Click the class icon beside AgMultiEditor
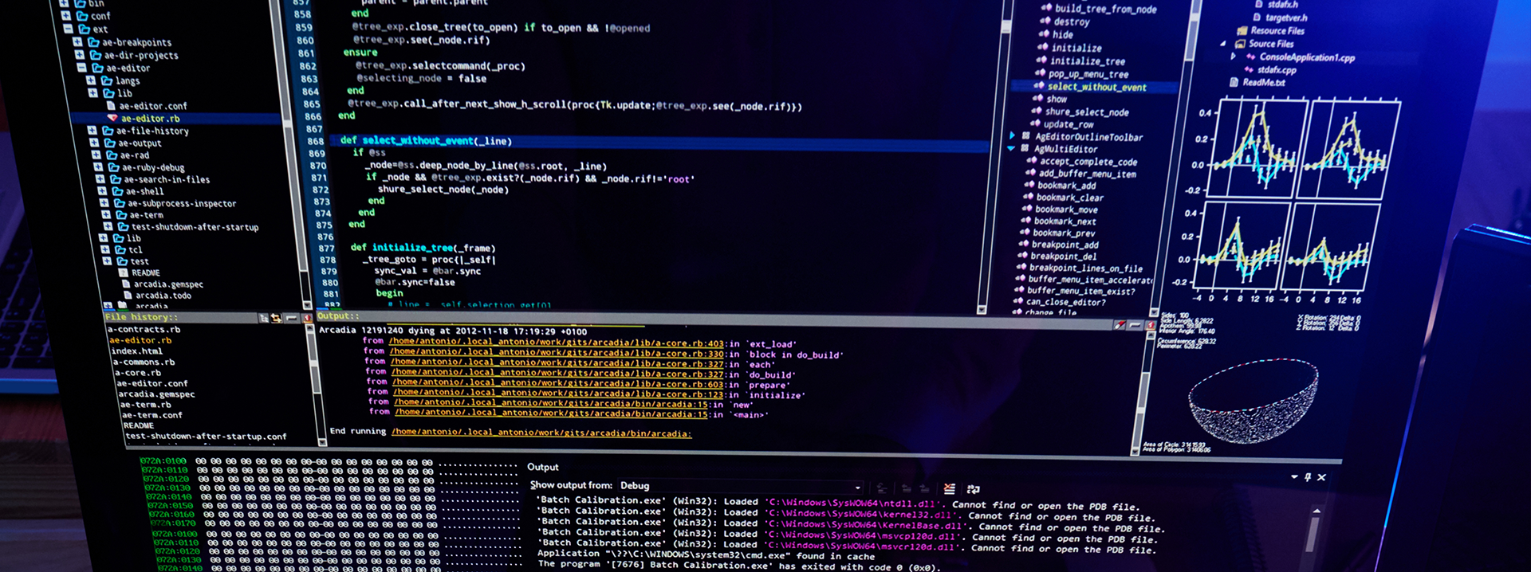Screen dimensions: 1531x572 1025,148
